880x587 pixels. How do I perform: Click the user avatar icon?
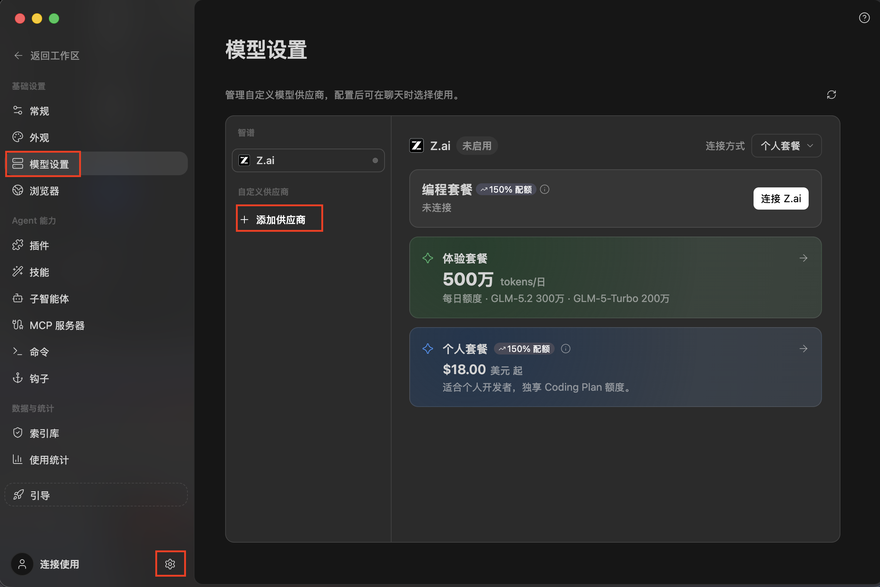[22, 564]
